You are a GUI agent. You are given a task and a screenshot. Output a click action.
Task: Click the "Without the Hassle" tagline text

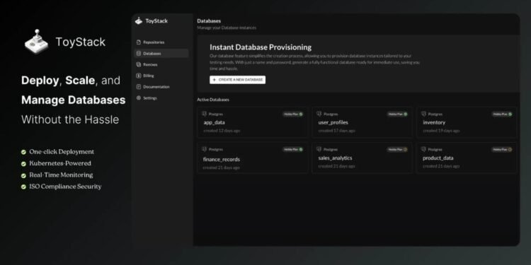click(x=70, y=119)
